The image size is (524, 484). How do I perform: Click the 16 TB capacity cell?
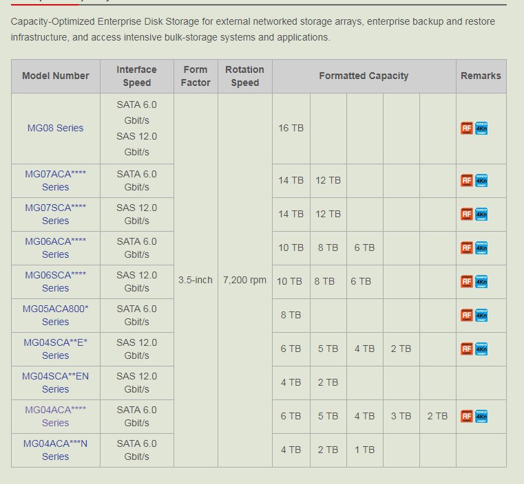pos(291,128)
